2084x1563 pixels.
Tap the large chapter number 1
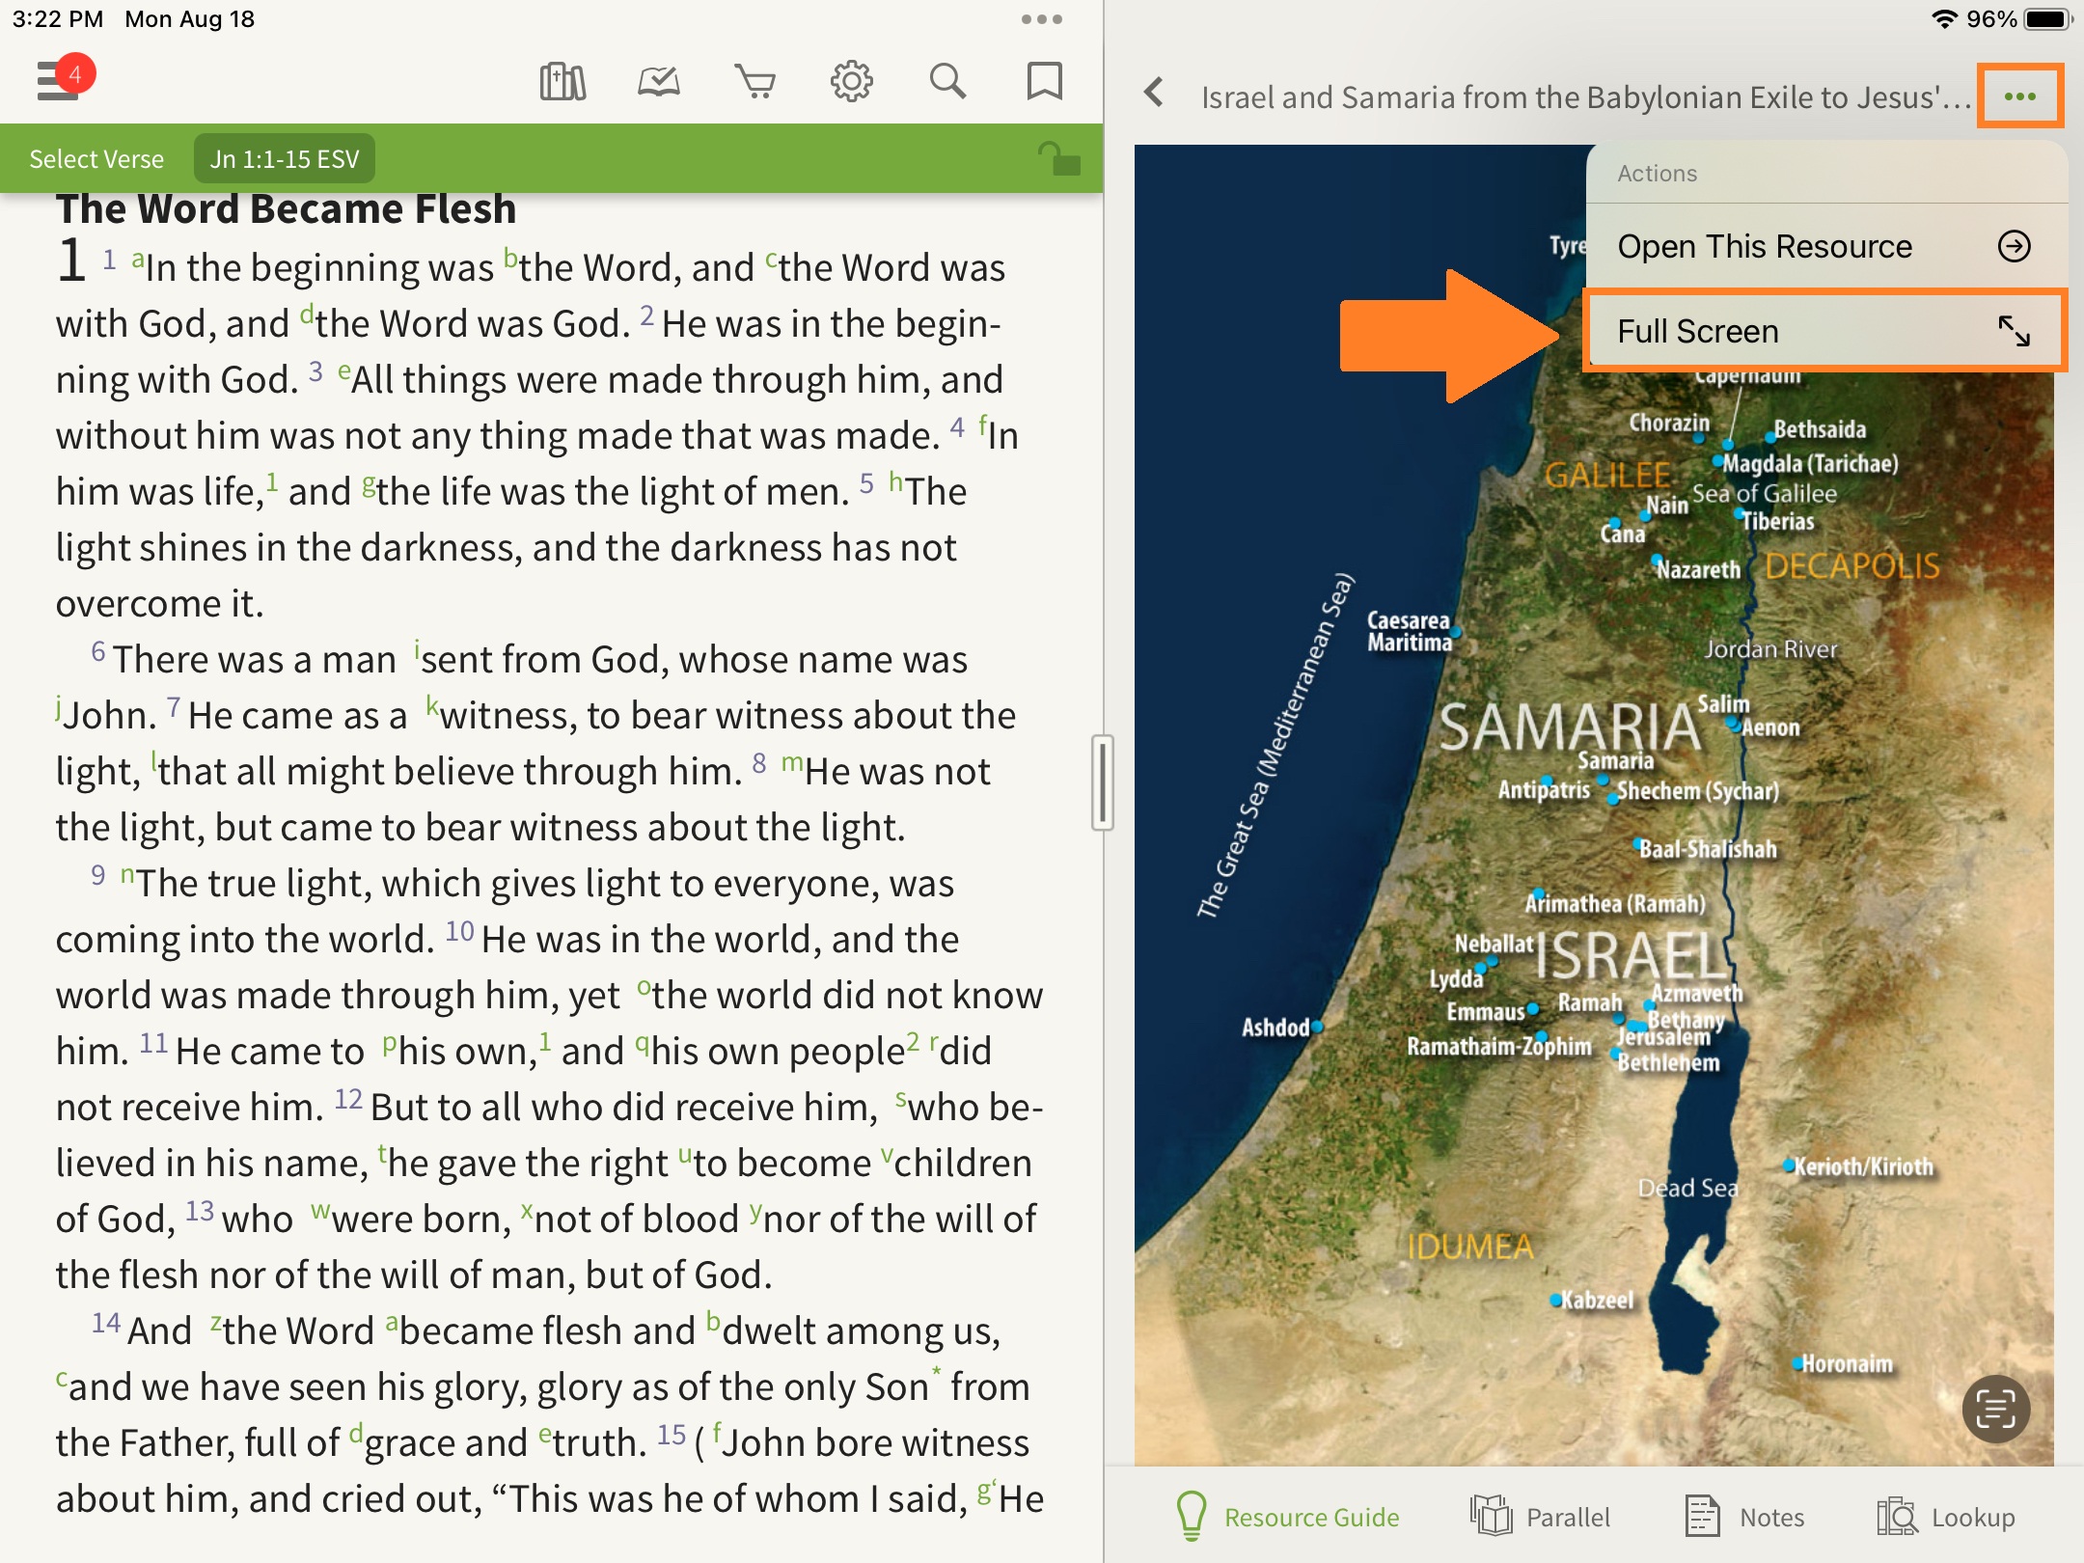point(71,262)
